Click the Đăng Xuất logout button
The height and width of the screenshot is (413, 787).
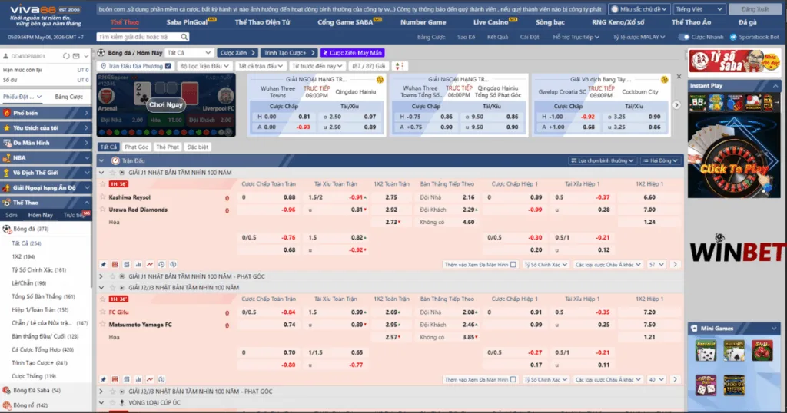tap(755, 9)
